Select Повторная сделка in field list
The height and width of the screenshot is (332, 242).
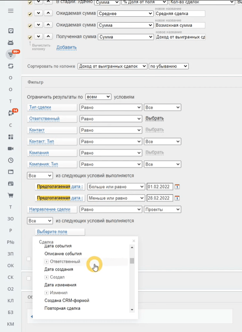(62, 308)
